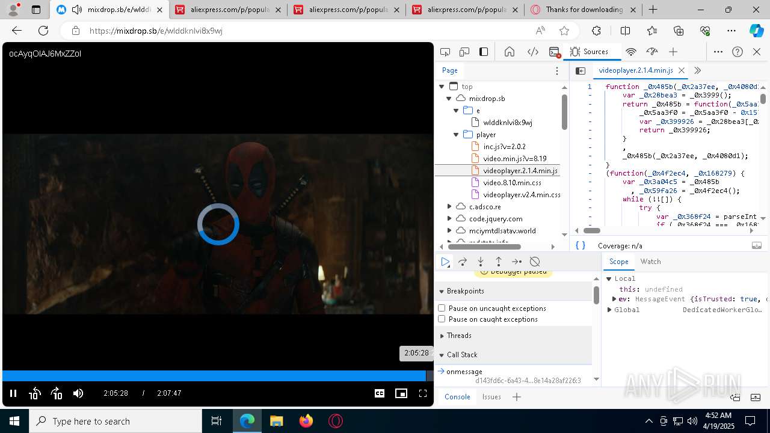
Task: Close the videoplayer.2.1.4.min.js editor tab
Action: tap(682, 71)
